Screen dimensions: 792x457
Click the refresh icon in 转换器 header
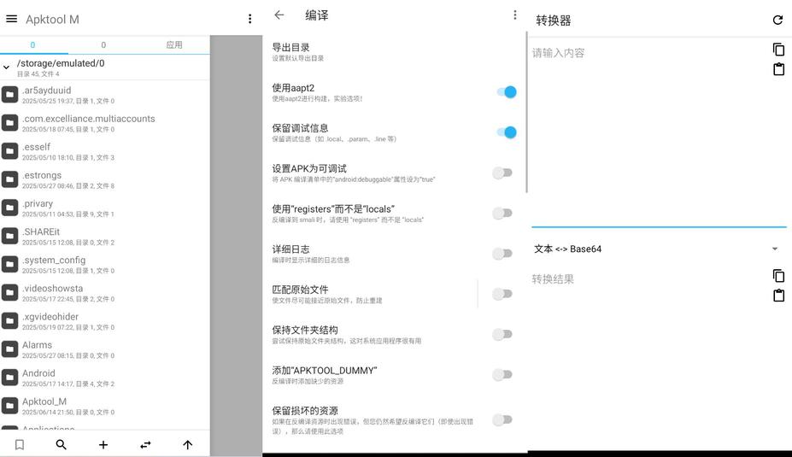point(777,20)
